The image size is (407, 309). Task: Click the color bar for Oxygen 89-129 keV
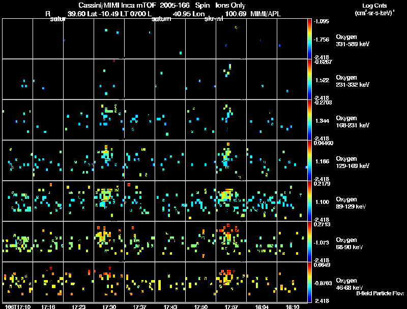tap(309, 201)
